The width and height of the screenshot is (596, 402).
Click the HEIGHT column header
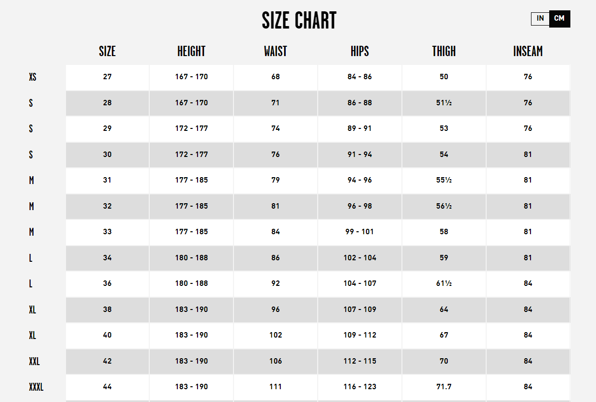click(x=191, y=51)
